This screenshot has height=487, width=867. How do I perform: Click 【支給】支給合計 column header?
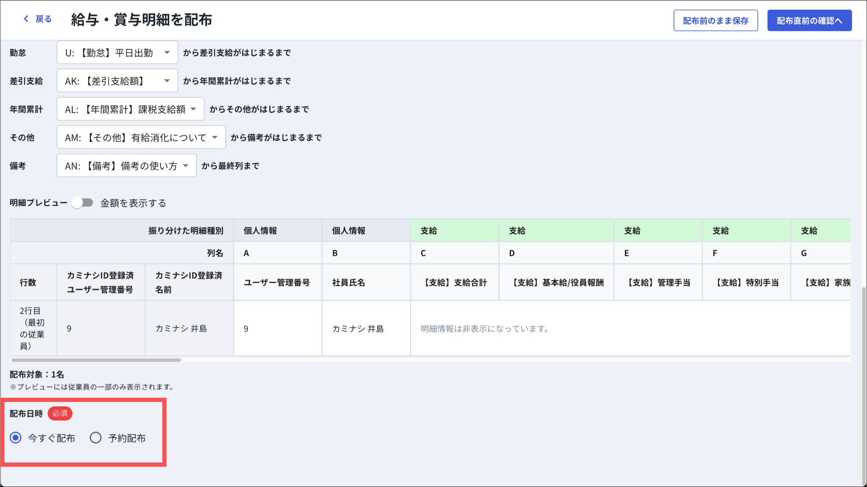coord(455,283)
